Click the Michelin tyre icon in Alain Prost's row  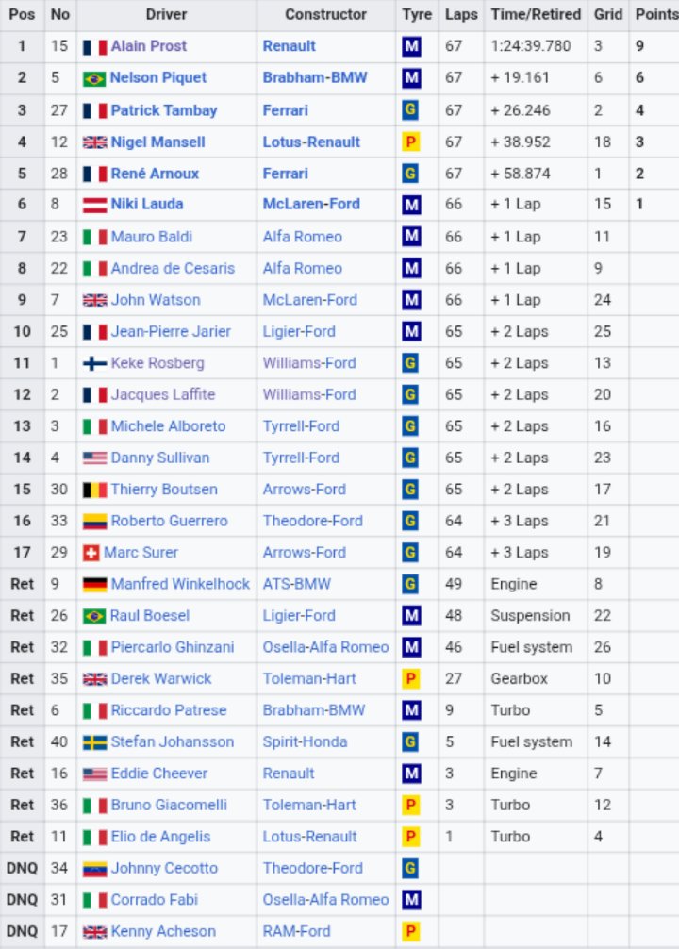point(411,46)
